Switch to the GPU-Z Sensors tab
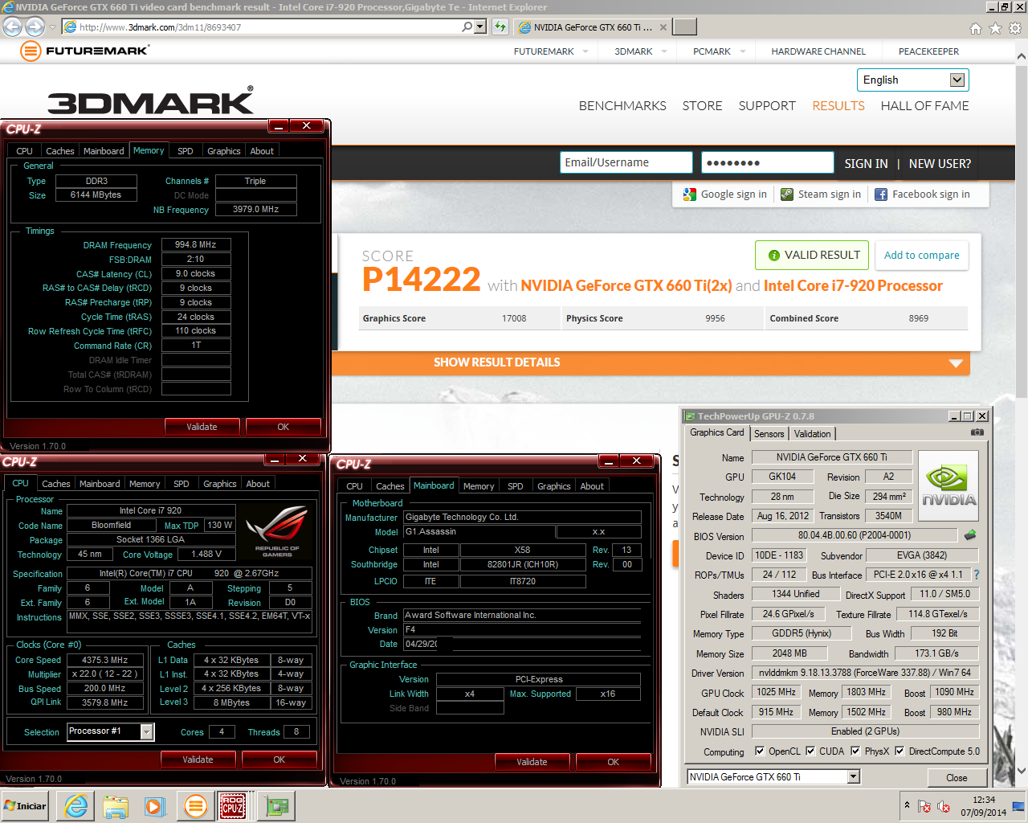1028x823 pixels. coord(769,434)
